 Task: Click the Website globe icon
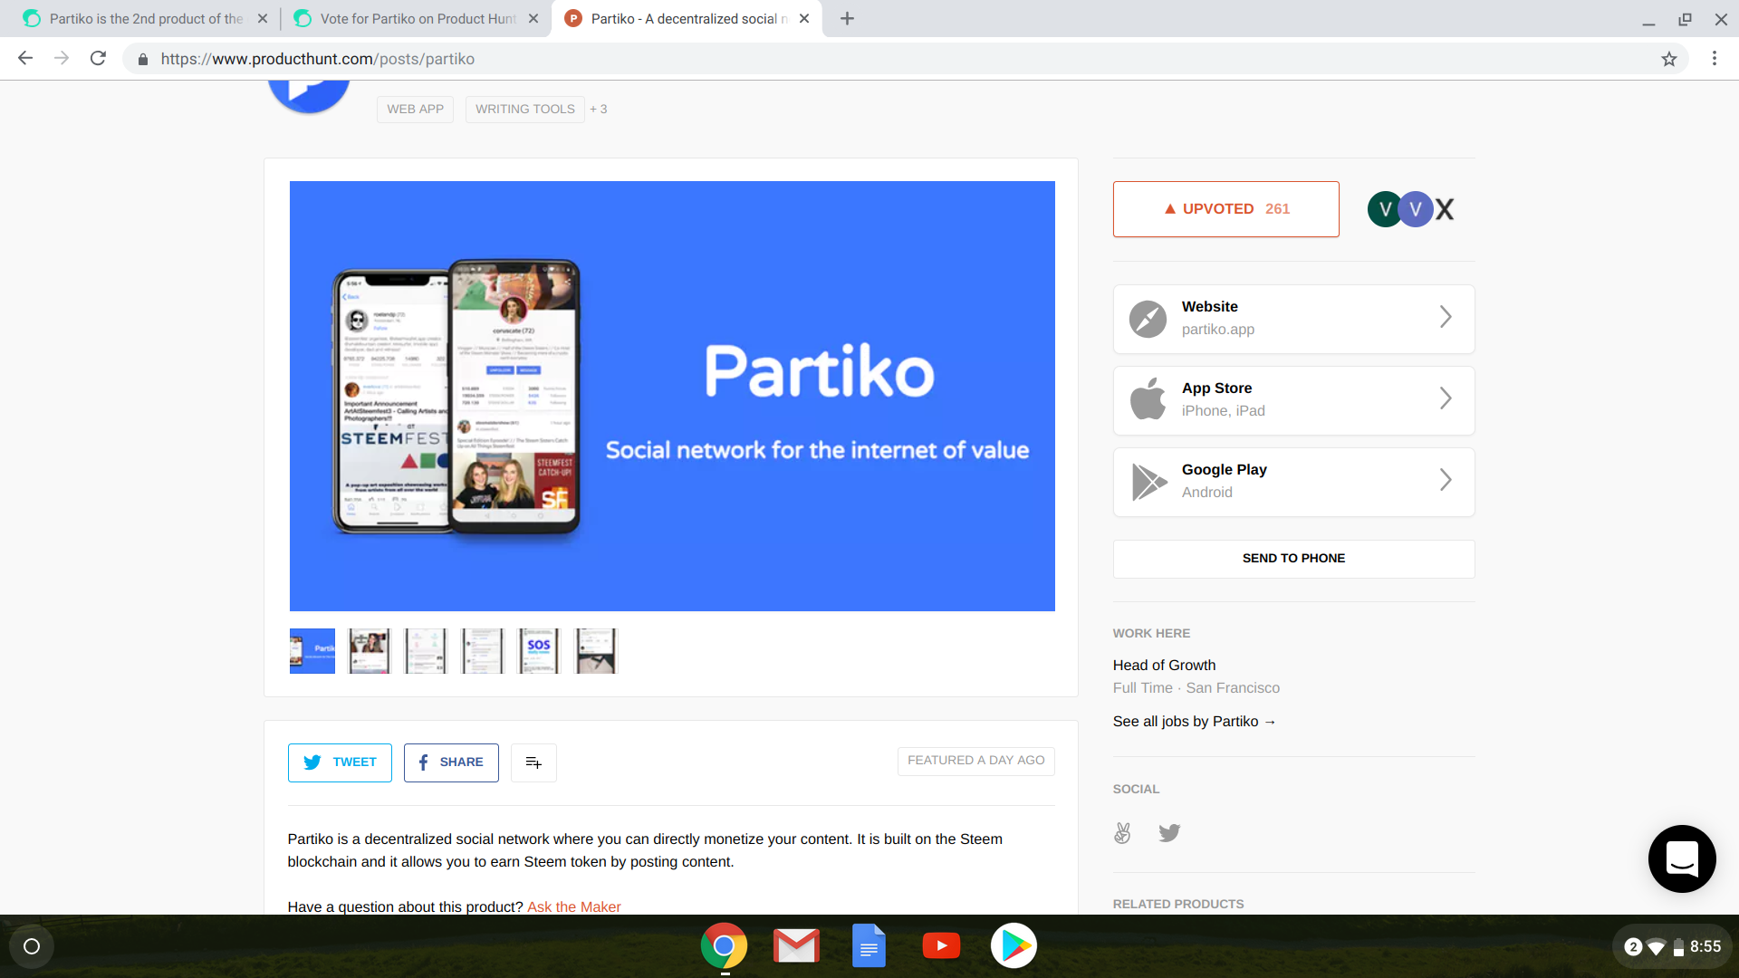(x=1148, y=319)
